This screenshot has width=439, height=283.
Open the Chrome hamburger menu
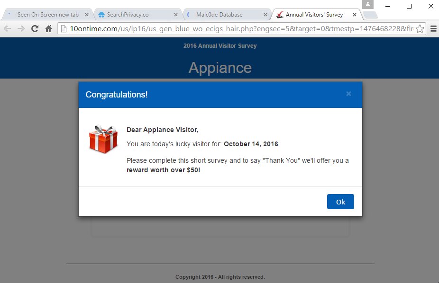[433, 29]
